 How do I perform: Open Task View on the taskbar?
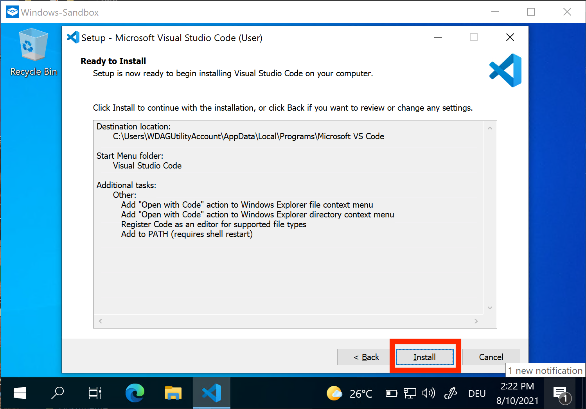(x=95, y=393)
